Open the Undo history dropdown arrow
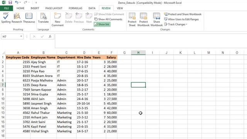Viewport: 247px width, 139px height. (x=20, y=2)
